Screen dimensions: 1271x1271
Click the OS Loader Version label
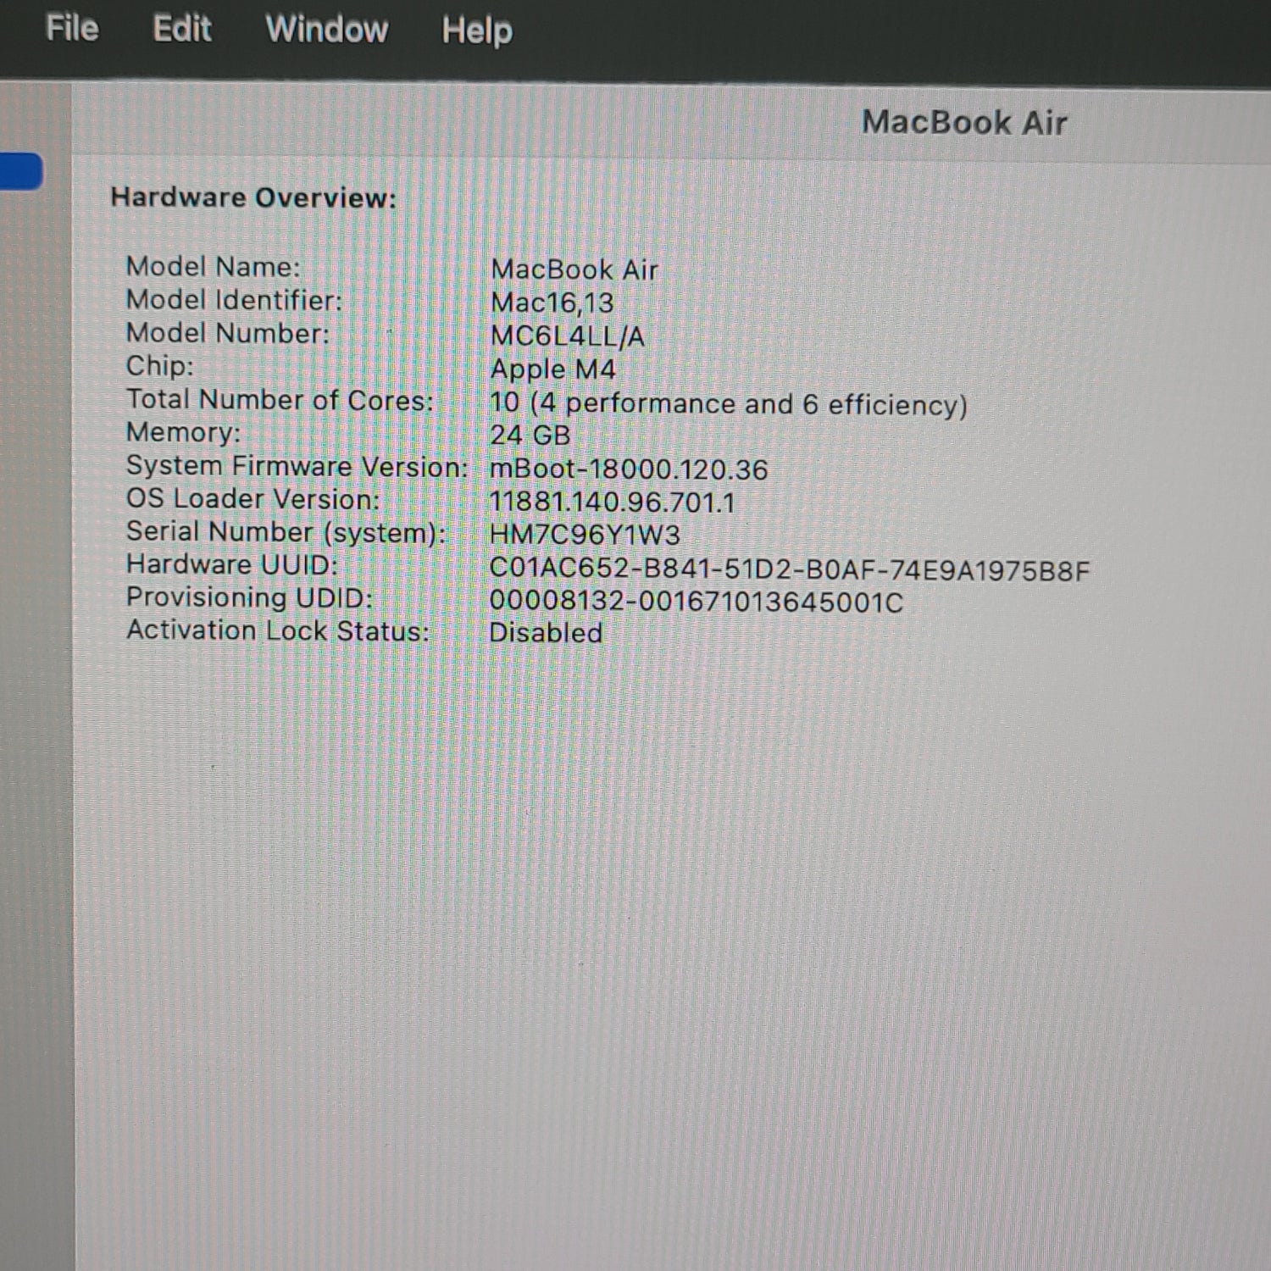253,499
